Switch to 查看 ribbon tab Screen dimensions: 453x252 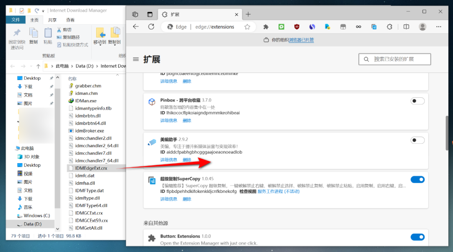(x=70, y=20)
